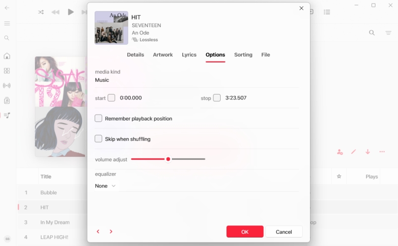398x246 pixels.
Task: Open the hamburger navigation menu
Action: [x=7, y=24]
